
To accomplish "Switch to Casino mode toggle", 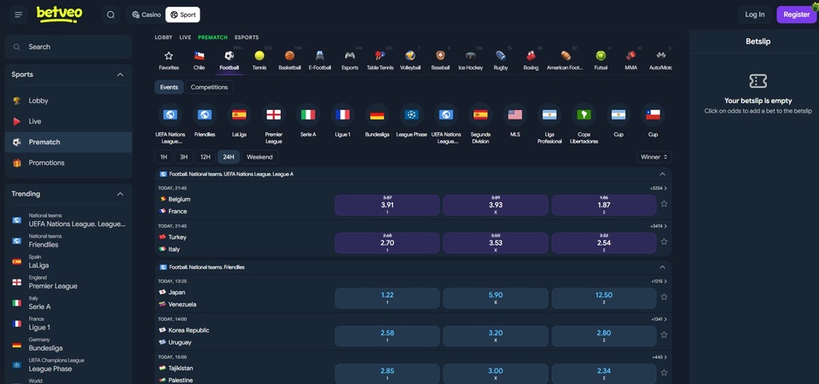I will (x=146, y=15).
